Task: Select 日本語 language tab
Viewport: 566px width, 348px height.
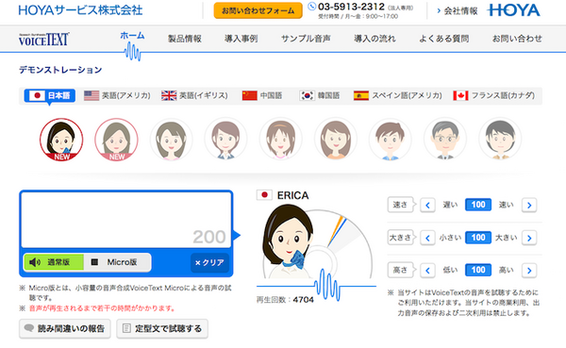Action: (50, 95)
